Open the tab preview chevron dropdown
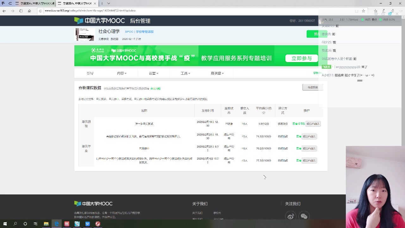The height and width of the screenshot is (228, 405). (x=109, y=3)
